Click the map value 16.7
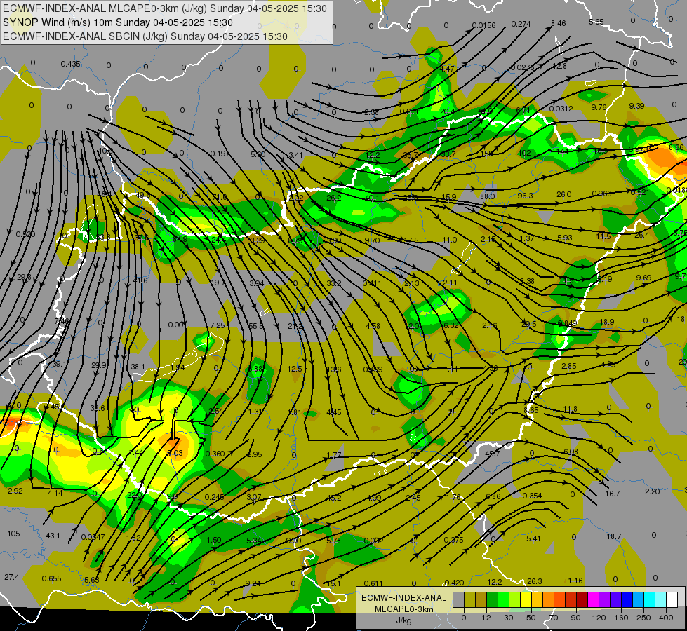 pos(613,494)
